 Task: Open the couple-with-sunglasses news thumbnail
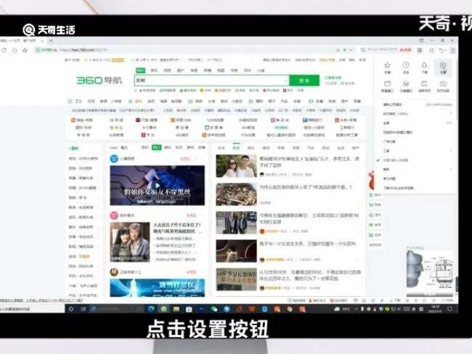(236, 166)
